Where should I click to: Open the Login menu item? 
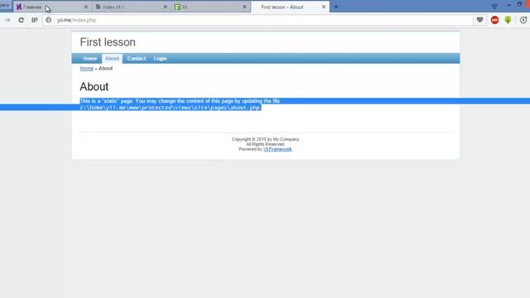pyautogui.click(x=160, y=59)
